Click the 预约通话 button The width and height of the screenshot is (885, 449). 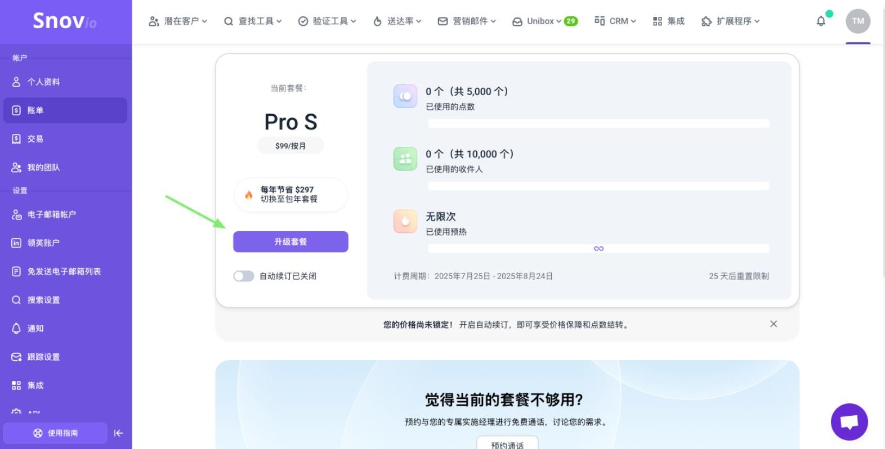tap(507, 444)
